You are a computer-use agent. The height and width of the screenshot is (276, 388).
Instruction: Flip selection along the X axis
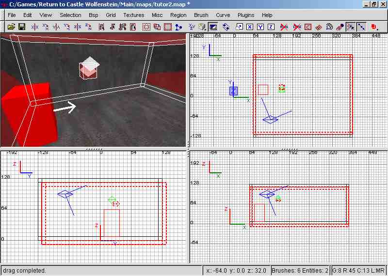coord(35,27)
